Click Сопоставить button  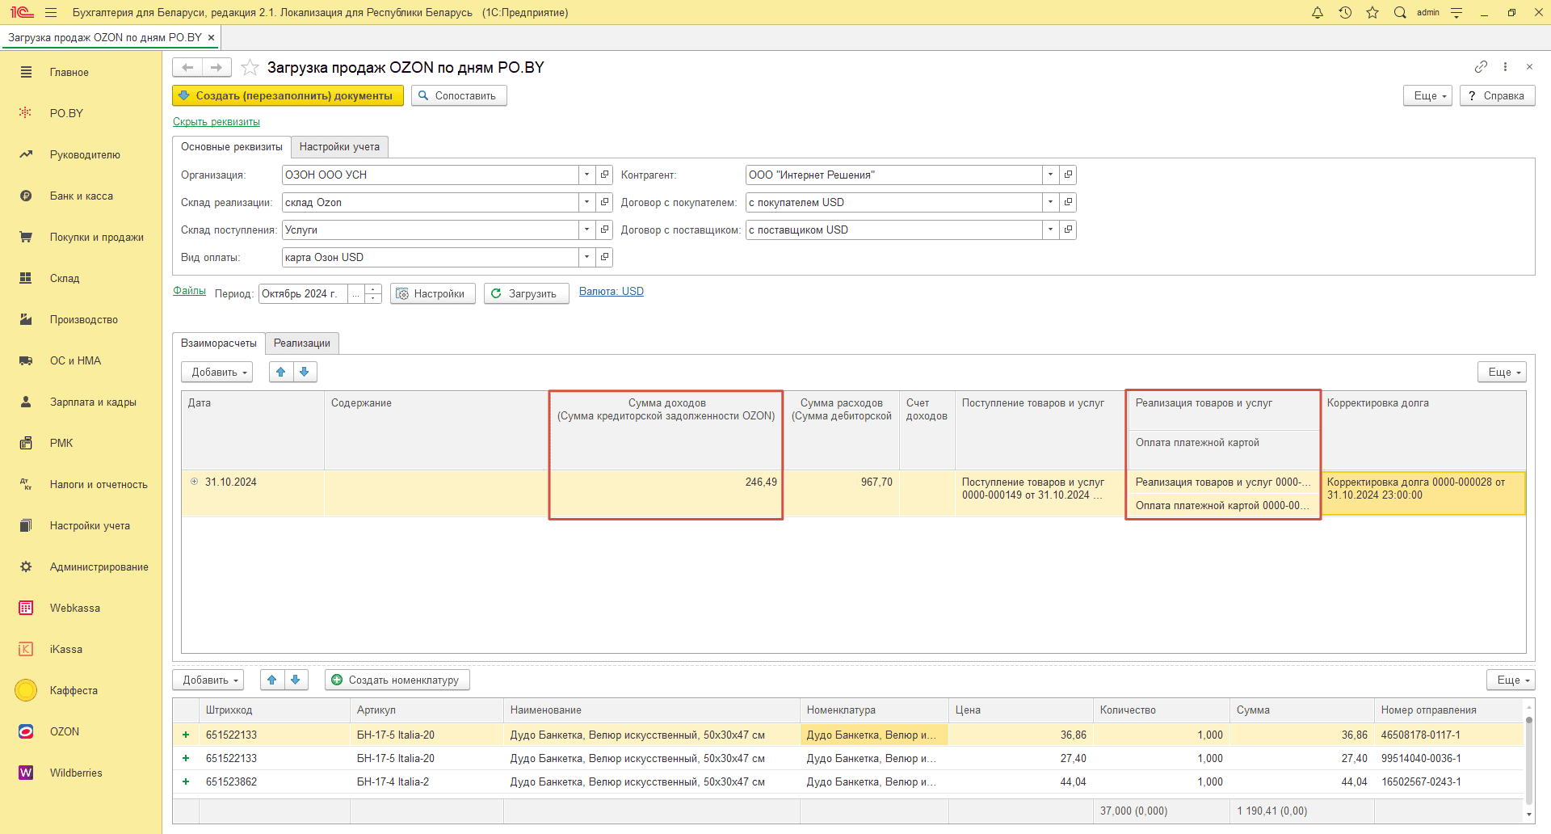(x=459, y=95)
